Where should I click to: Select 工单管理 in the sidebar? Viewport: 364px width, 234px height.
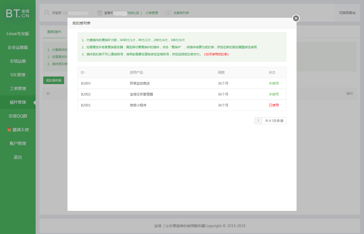[17, 88]
